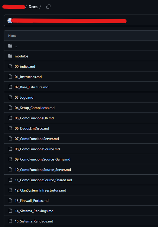The height and width of the screenshot is (227, 158).
Task: Click the commit author avatar icon
Action: point(10,21)
